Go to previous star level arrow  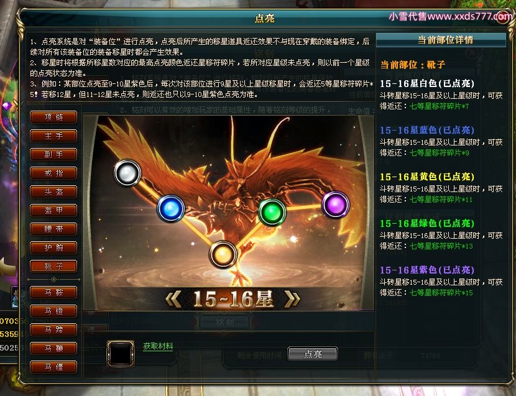tap(173, 299)
